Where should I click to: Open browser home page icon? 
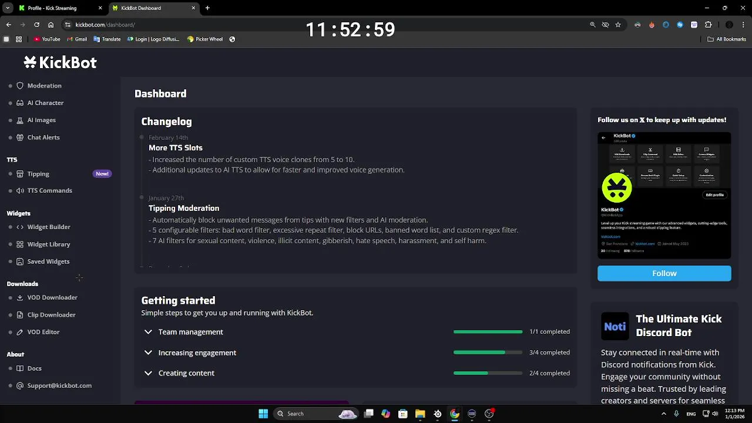click(x=51, y=25)
